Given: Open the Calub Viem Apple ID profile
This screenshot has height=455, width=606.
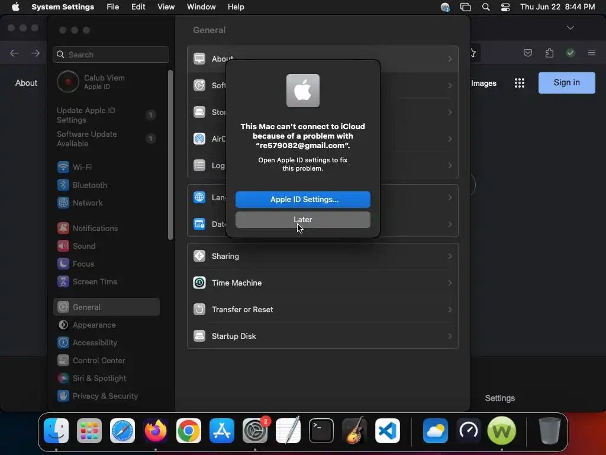Looking at the screenshot, I should click(x=92, y=82).
